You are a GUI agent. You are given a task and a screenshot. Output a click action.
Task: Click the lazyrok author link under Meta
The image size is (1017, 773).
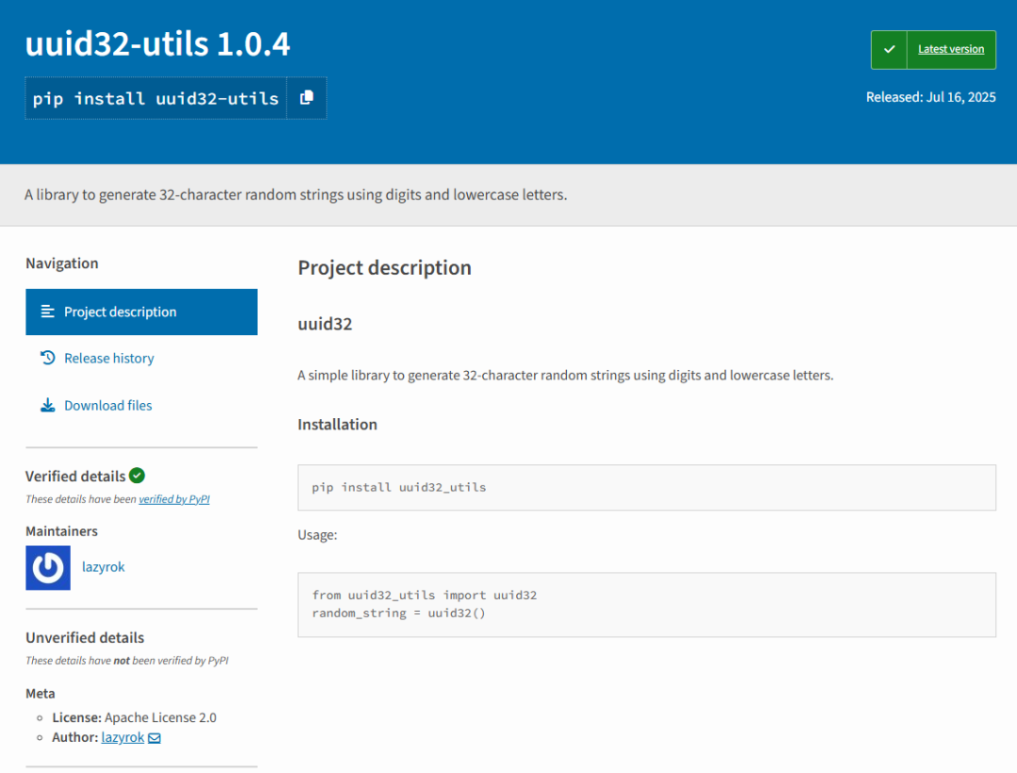[122, 738]
